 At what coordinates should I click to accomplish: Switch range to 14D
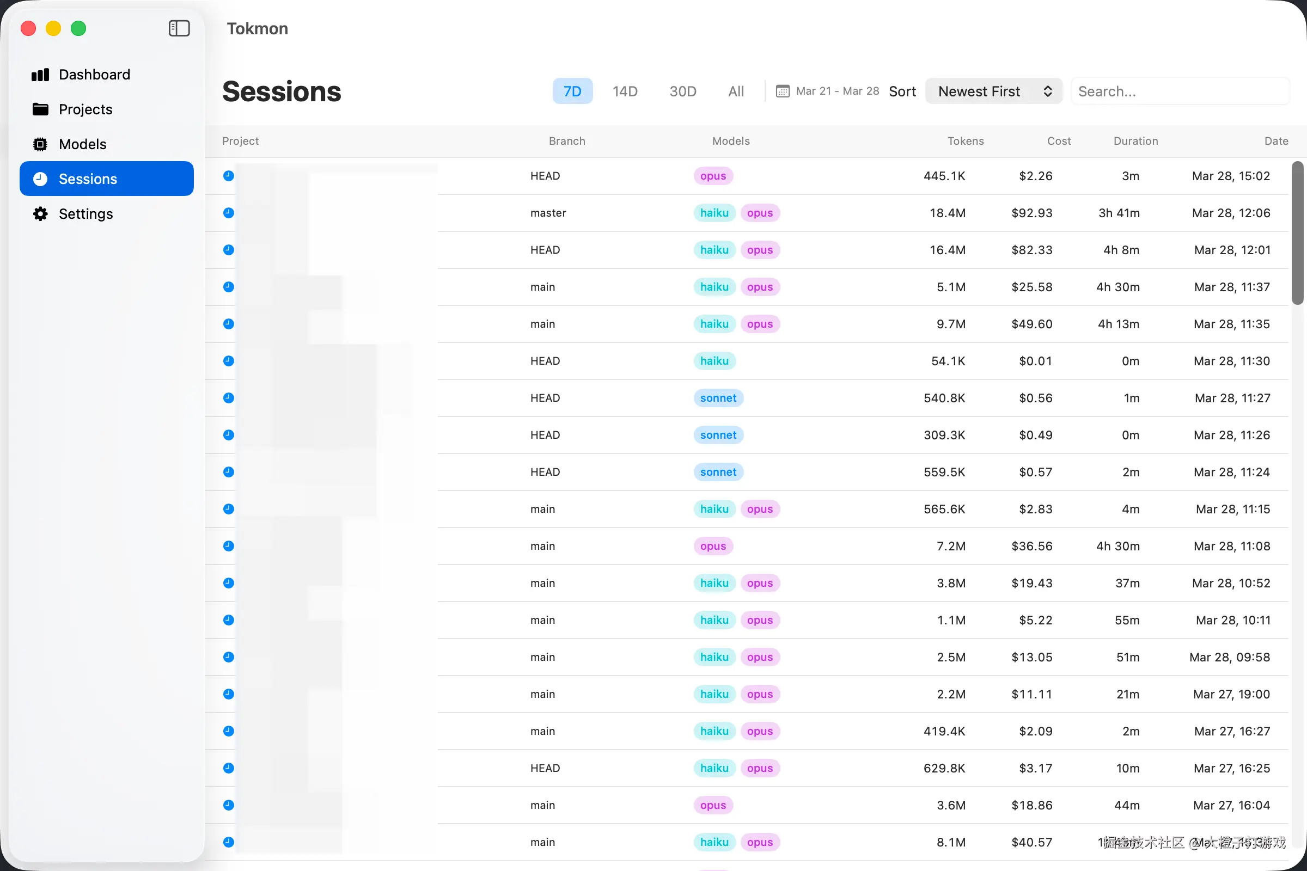[625, 91]
